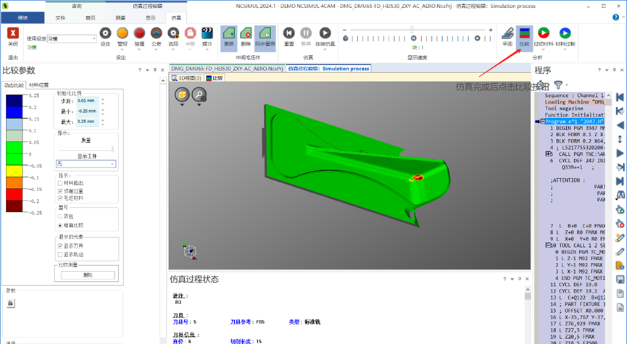627x344 pixels.
Task: Start 连续仿真 continuous simulation play button
Action: pos(325,33)
